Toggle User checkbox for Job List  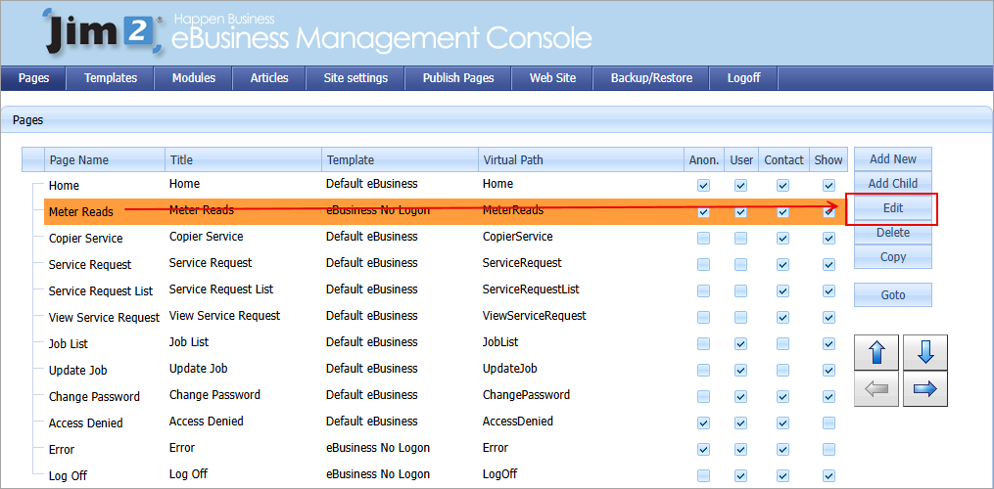click(x=740, y=343)
